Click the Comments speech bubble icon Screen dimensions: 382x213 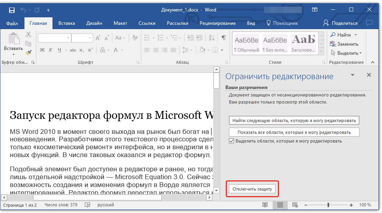(369, 23)
